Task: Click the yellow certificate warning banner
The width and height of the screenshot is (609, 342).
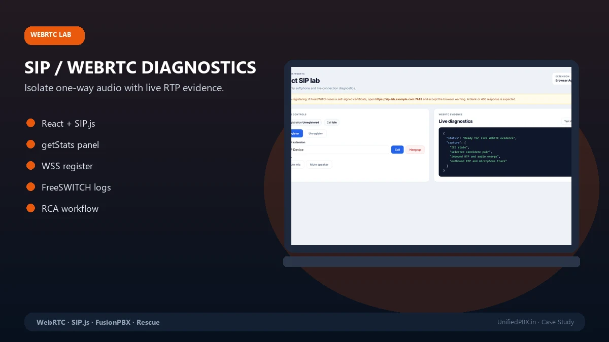Action: click(x=431, y=99)
